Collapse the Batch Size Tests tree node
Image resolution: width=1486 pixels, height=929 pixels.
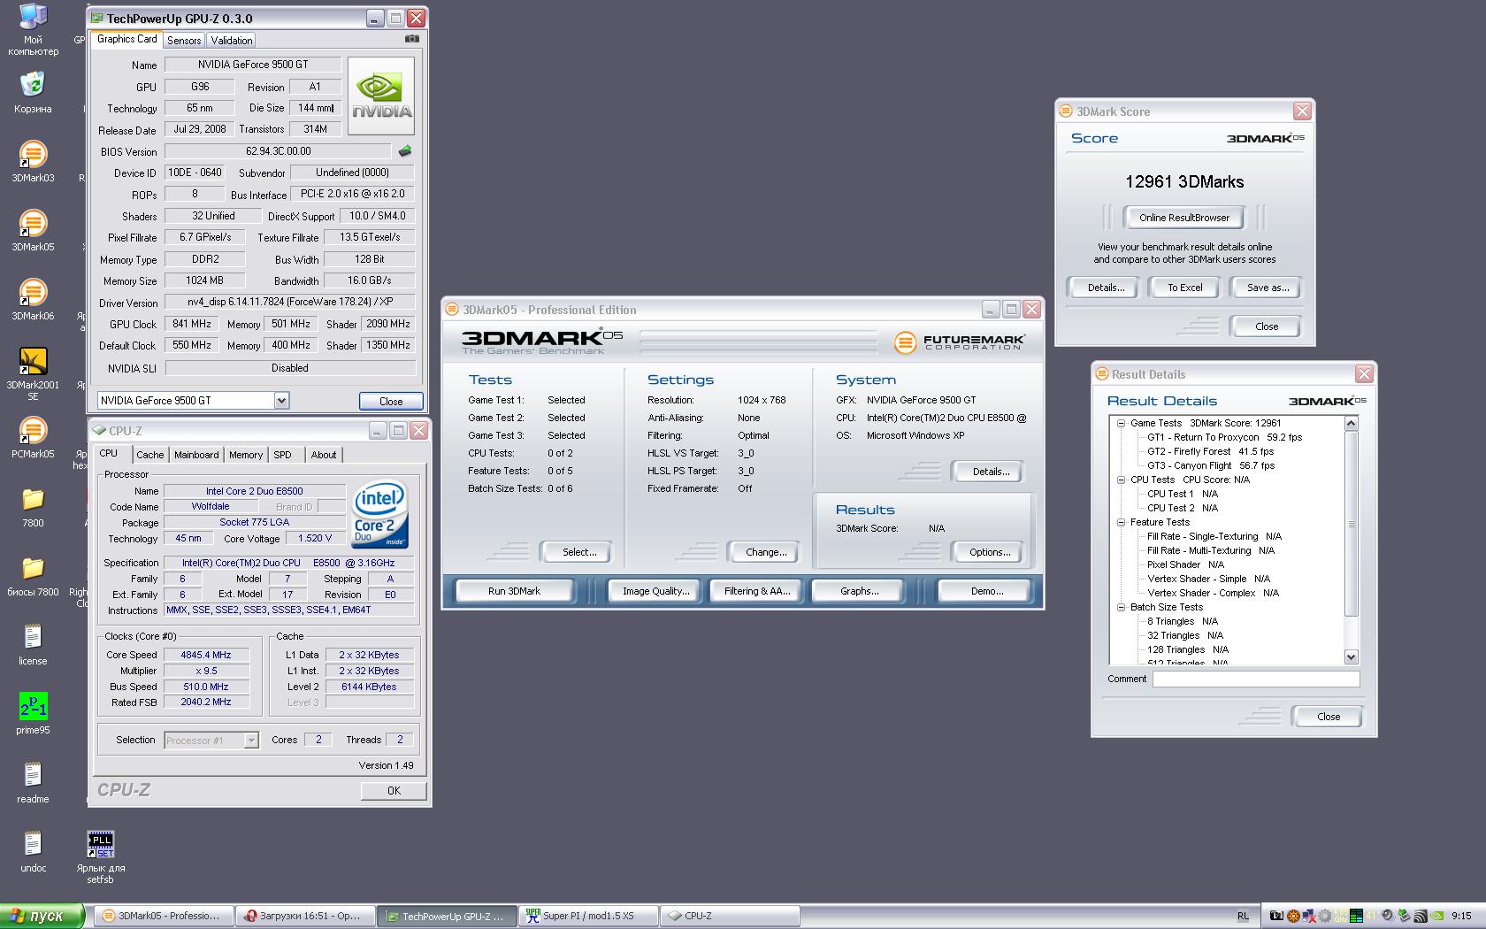(1121, 607)
